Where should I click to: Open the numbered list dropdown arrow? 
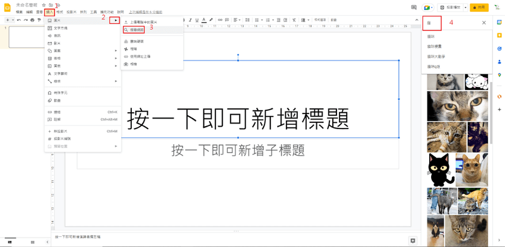273,20
